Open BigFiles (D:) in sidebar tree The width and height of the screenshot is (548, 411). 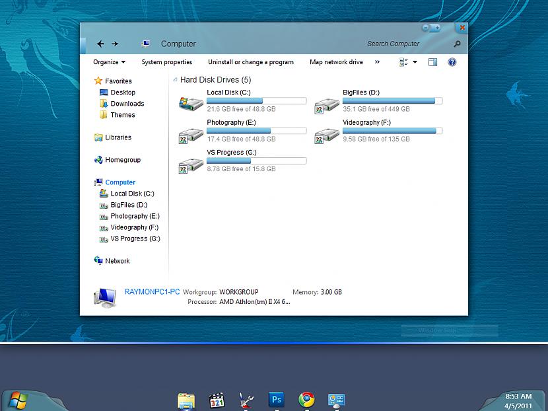click(129, 205)
